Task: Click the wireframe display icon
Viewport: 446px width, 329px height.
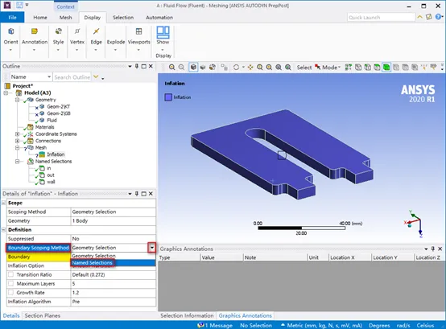Action: pyautogui.click(x=203, y=68)
